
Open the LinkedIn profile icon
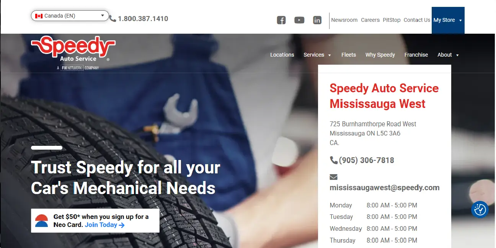coord(317,20)
